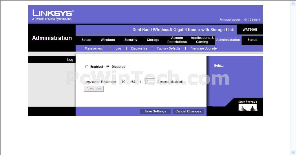Image resolution: width=296 pixels, height=155 pixels.
Task: Click the Cancel Changes button
Action: click(188, 111)
